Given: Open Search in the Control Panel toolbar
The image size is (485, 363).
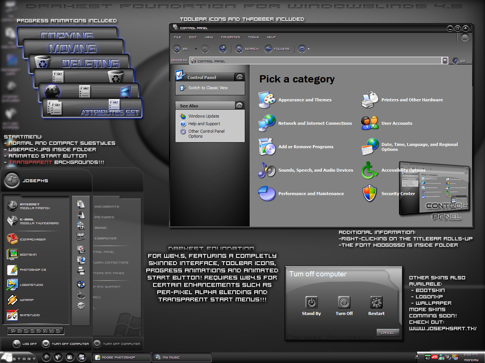Looking at the screenshot, I should (247, 49).
